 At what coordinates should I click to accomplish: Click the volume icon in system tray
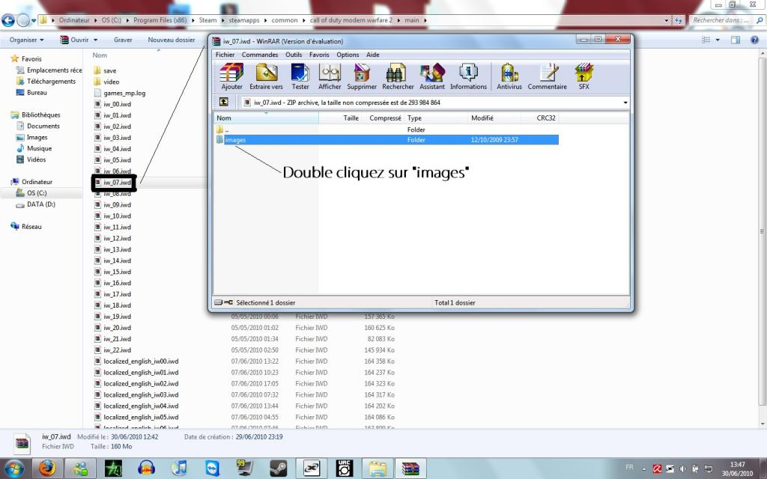683,469
